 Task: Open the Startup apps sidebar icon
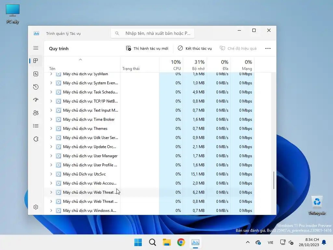(x=36, y=100)
